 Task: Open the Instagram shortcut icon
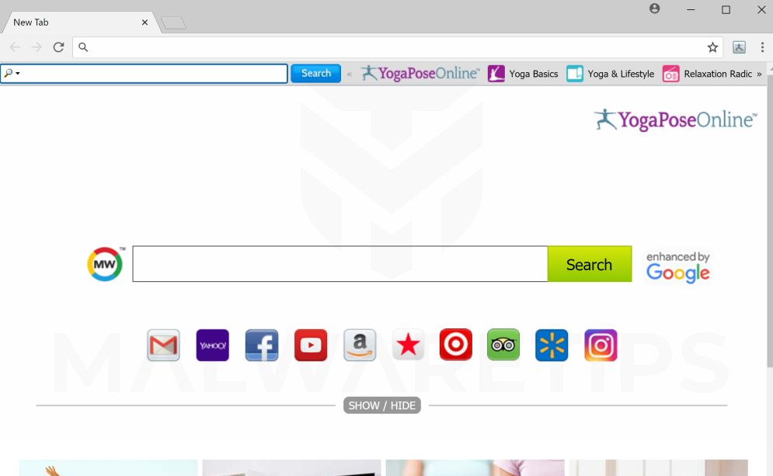click(x=601, y=345)
